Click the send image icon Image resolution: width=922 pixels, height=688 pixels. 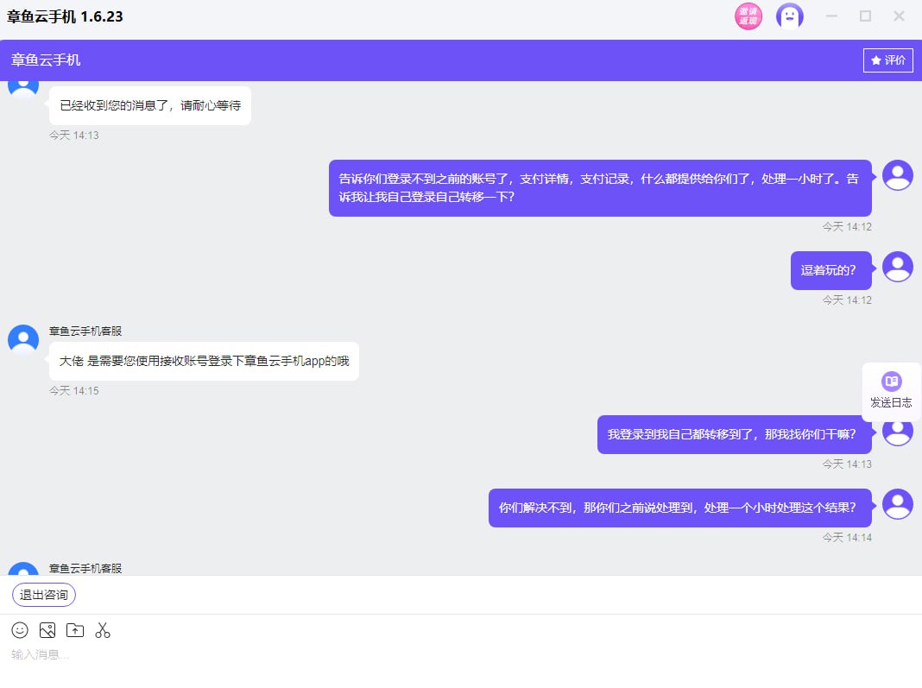point(47,630)
